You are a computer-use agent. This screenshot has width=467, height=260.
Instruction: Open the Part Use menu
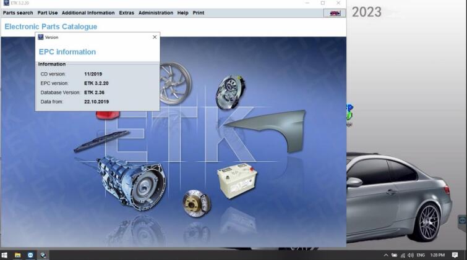click(x=48, y=13)
